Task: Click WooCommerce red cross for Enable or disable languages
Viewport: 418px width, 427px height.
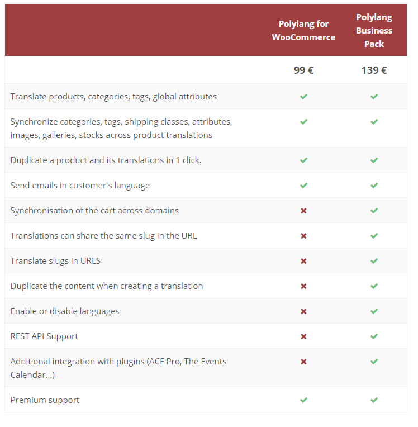Action: [x=303, y=311]
